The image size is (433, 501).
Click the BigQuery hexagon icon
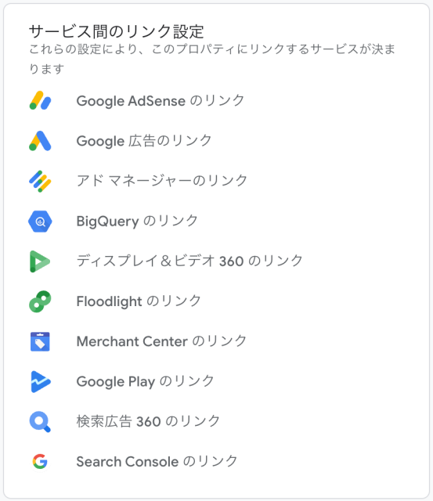[40, 222]
